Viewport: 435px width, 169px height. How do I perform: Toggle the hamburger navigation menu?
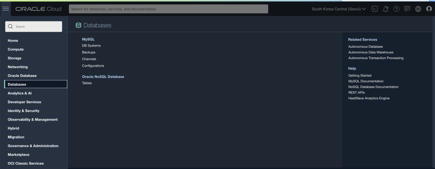(6, 9)
